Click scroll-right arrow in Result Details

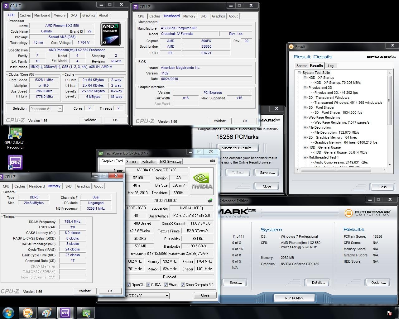[384, 170]
